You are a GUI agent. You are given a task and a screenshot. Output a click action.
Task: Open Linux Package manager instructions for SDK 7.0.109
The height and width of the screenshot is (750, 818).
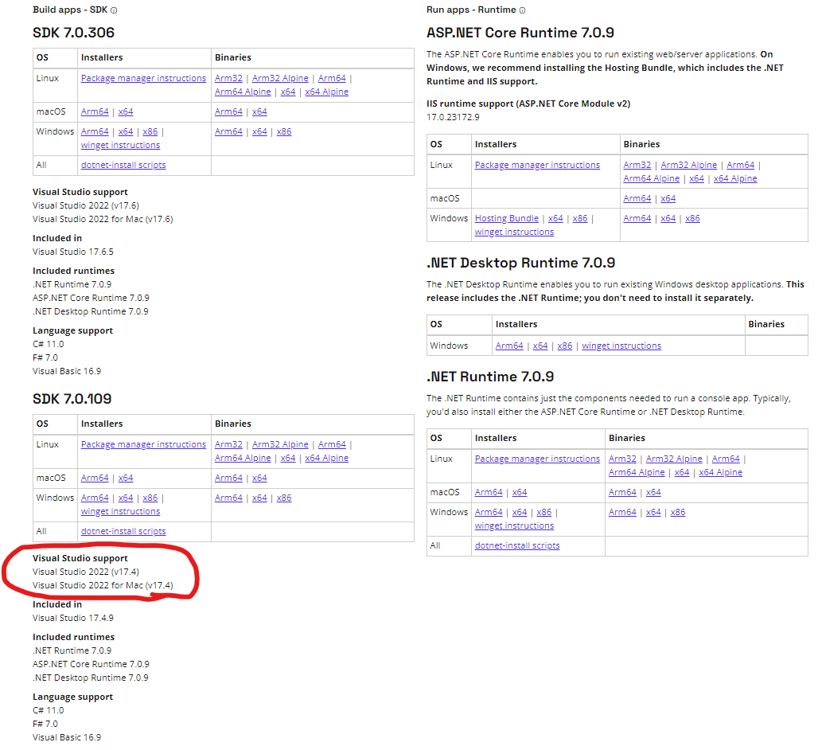pos(143,445)
